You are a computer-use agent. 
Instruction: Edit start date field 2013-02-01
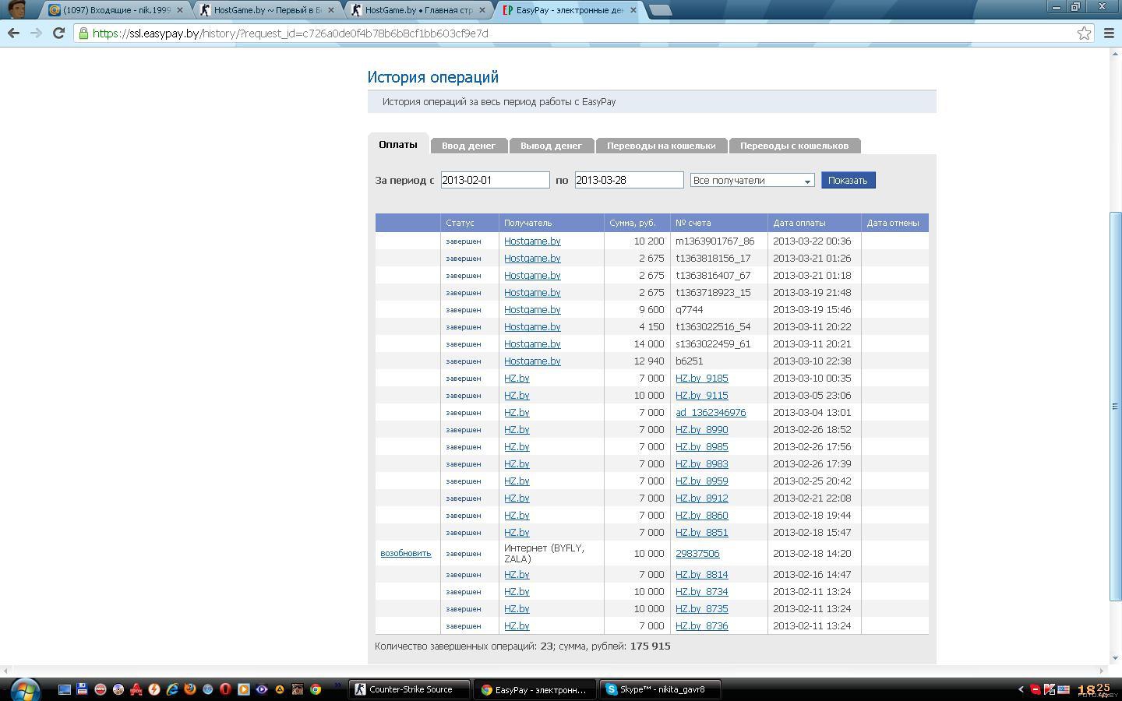495,180
